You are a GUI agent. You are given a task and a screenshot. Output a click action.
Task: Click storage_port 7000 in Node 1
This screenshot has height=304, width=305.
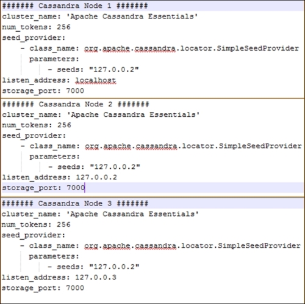43,91
